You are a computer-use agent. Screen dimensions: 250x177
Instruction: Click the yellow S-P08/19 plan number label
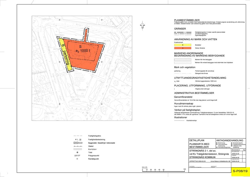(x=240, y=171)
